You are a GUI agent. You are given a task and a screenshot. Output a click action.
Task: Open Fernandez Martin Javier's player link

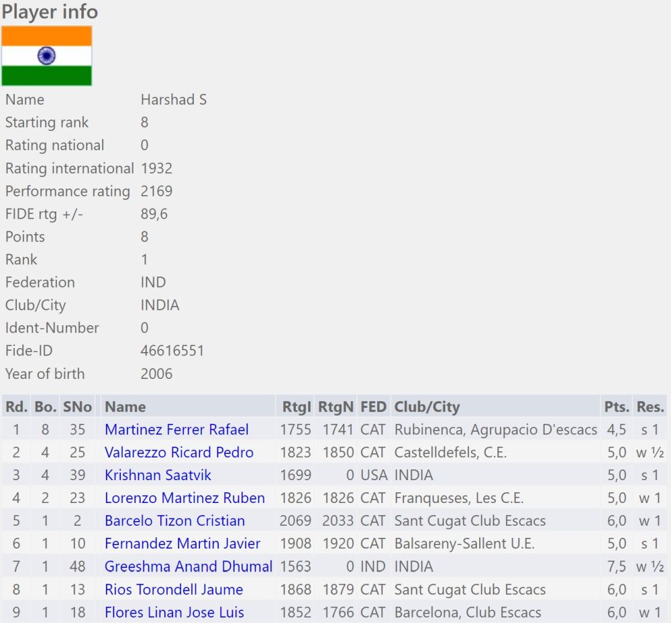182,544
